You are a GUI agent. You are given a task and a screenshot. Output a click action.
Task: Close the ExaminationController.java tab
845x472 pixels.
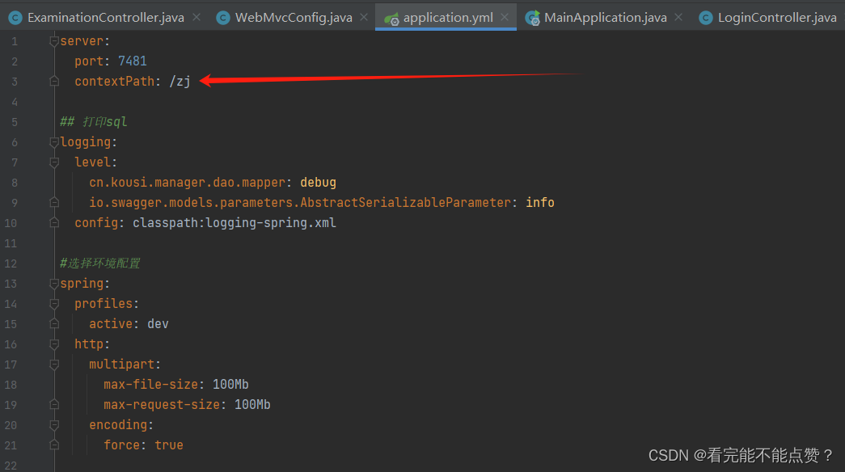[x=196, y=17]
